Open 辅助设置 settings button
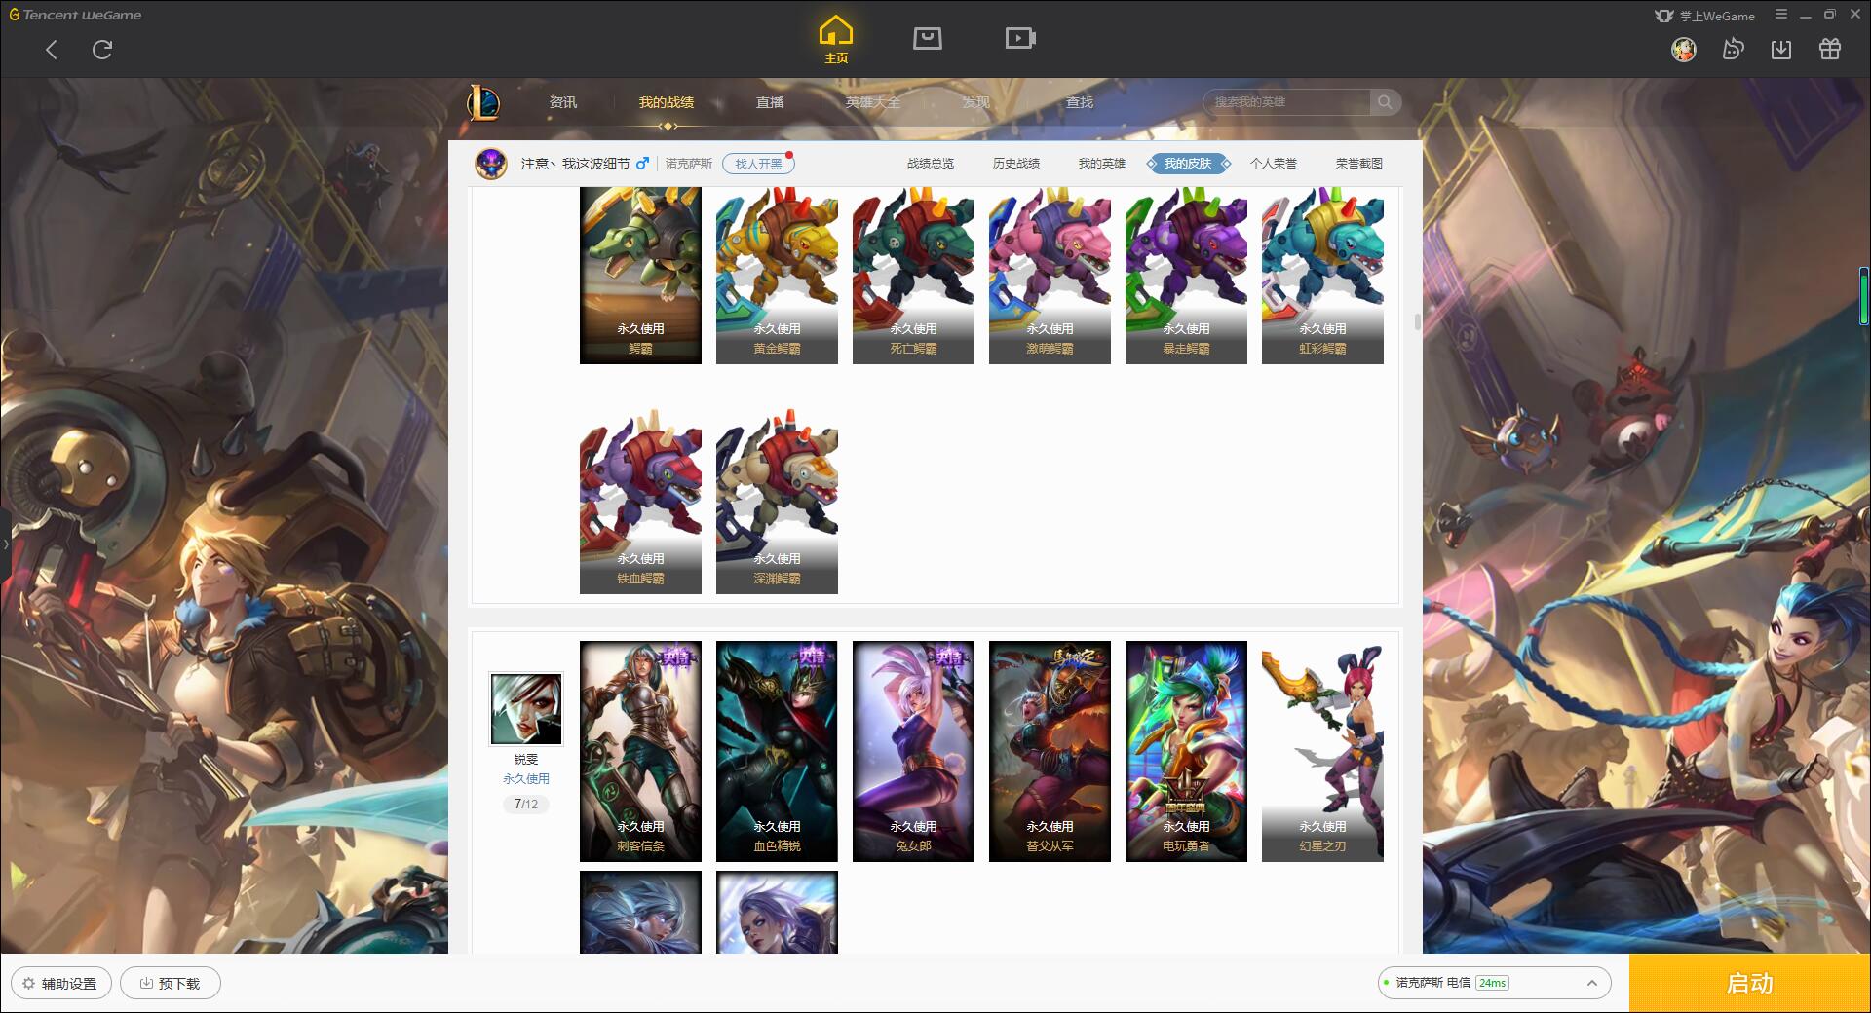This screenshot has height=1013, width=1871. pos(60,983)
